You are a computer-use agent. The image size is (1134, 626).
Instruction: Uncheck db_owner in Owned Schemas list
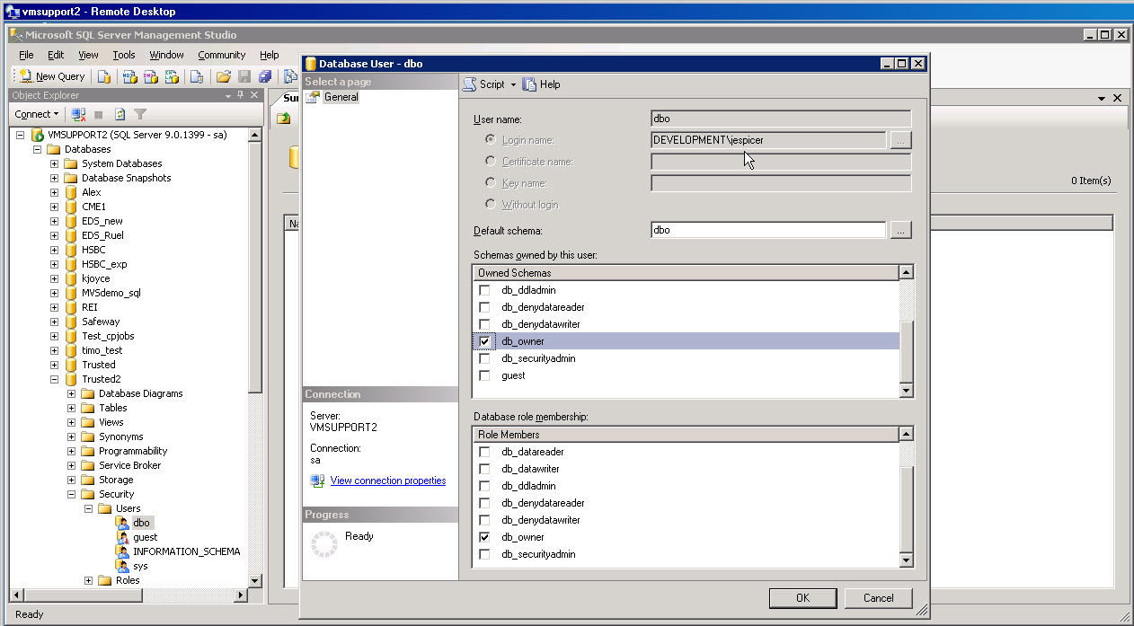[485, 341]
